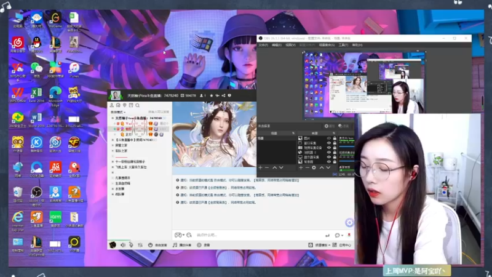This screenshot has width=492, height=277.
Task: Move selected OBS source up
Action: tap(321, 167)
